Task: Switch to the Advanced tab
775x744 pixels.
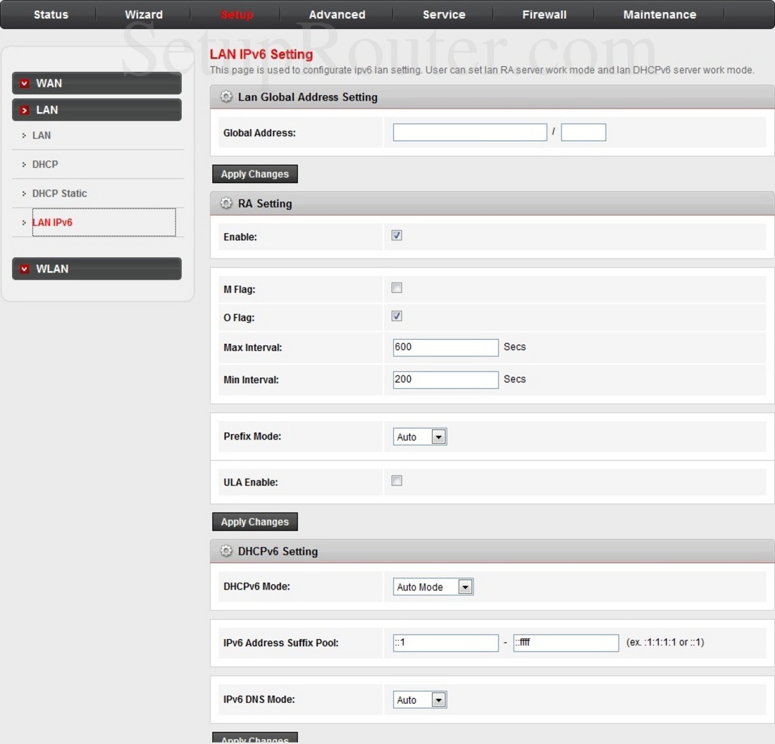Action: [336, 14]
